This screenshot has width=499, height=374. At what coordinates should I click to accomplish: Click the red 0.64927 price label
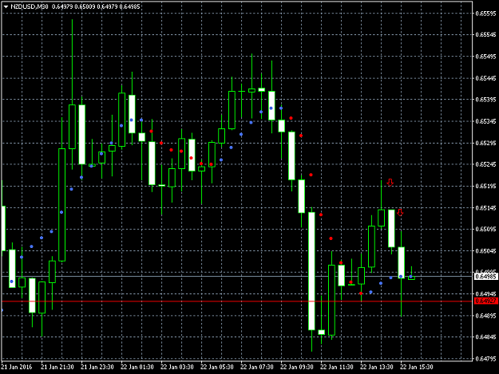click(485, 301)
